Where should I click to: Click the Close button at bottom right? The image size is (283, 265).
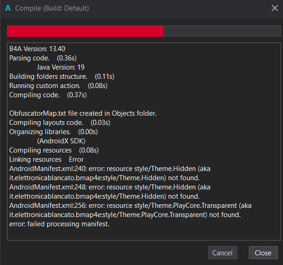click(x=263, y=253)
